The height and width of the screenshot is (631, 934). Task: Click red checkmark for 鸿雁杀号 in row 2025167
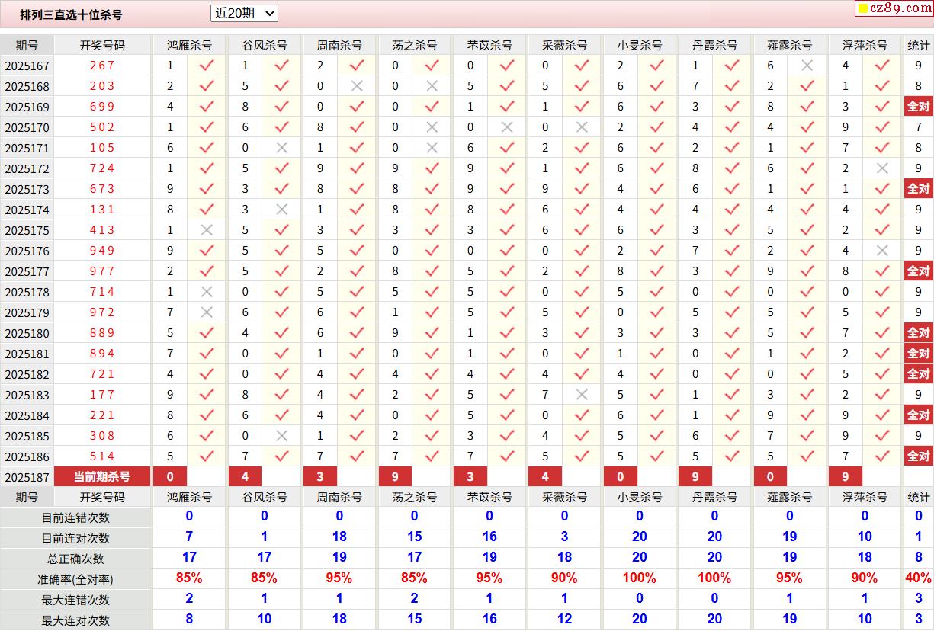coord(207,66)
